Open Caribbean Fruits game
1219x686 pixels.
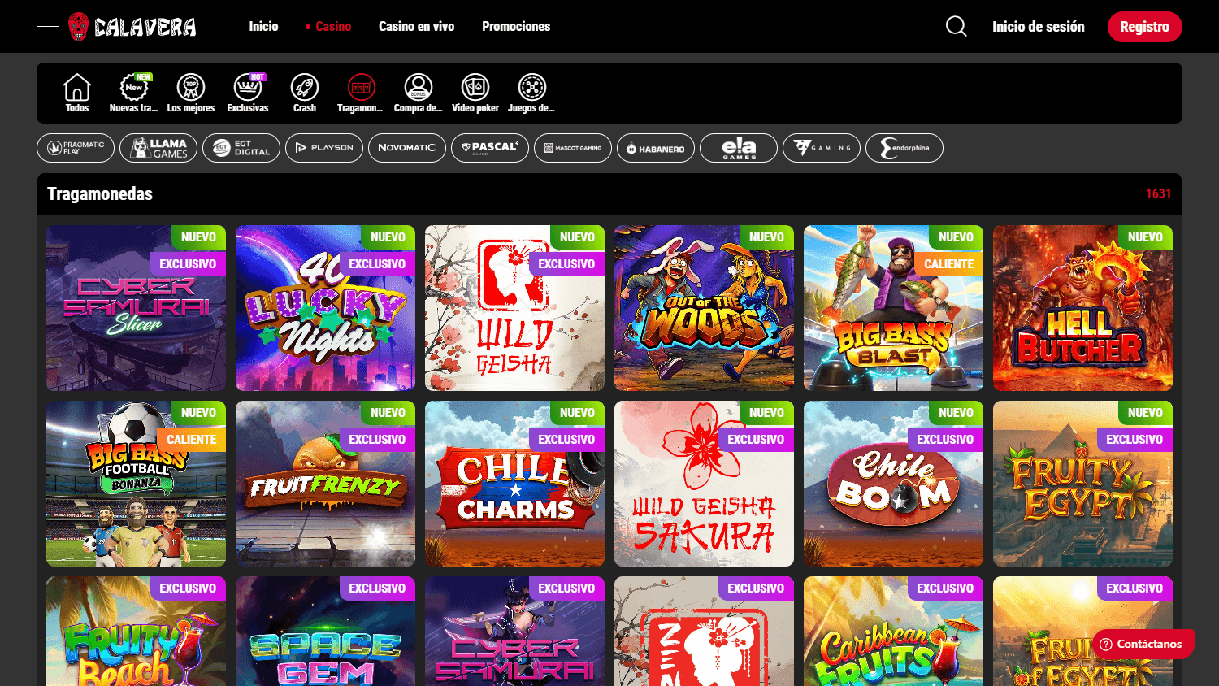pyautogui.click(x=893, y=632)
